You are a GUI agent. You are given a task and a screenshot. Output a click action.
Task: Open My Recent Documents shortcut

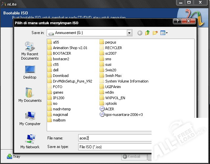[30, 51]
